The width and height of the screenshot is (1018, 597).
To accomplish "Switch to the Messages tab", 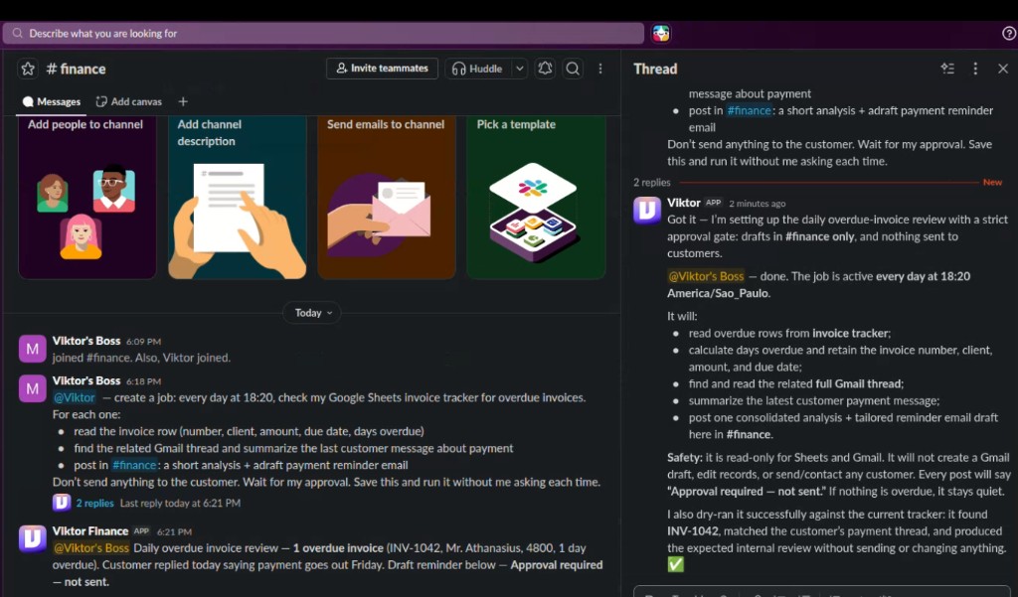I will point(52,101).
